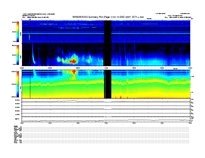Click the RAD2 panel color scale bar
205x158 pixels.
pos(18,32)
